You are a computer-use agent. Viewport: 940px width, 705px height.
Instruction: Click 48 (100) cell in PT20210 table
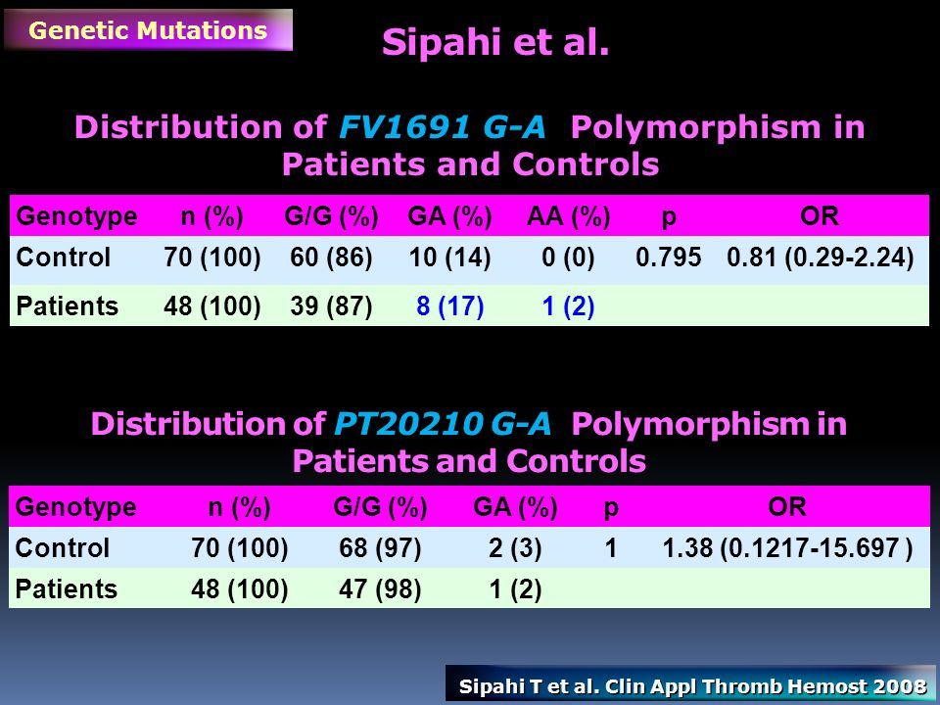click(240, 589)
